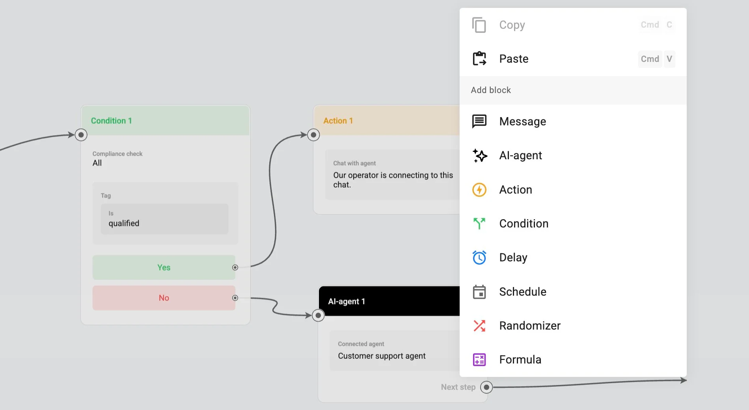Click the red No branch button

164,298
